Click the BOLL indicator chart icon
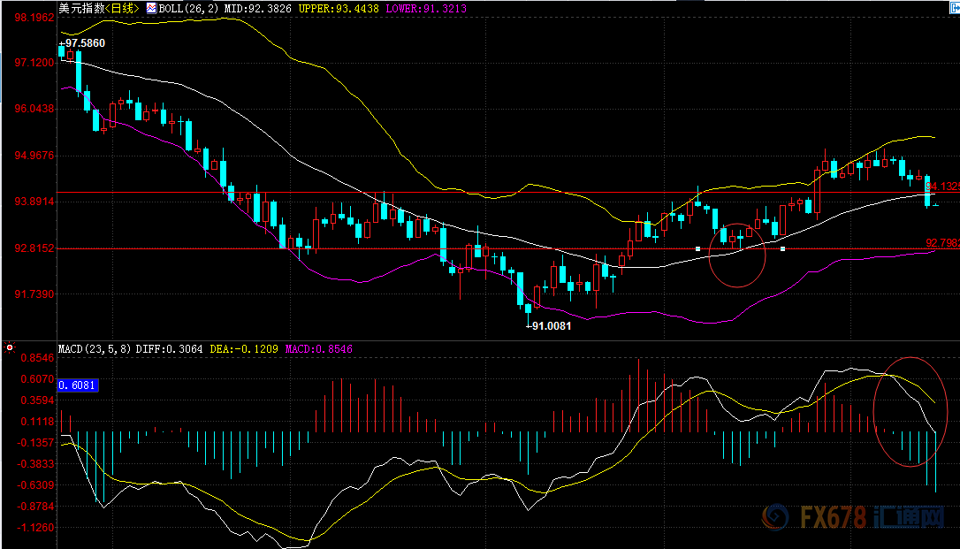This screenshot has width=960, height=549. [x=151, y=9]
